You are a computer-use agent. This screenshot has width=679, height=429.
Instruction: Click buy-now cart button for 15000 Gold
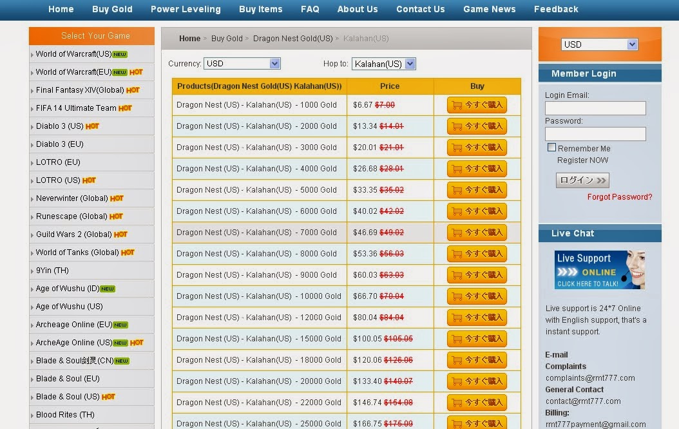(477, 338)
